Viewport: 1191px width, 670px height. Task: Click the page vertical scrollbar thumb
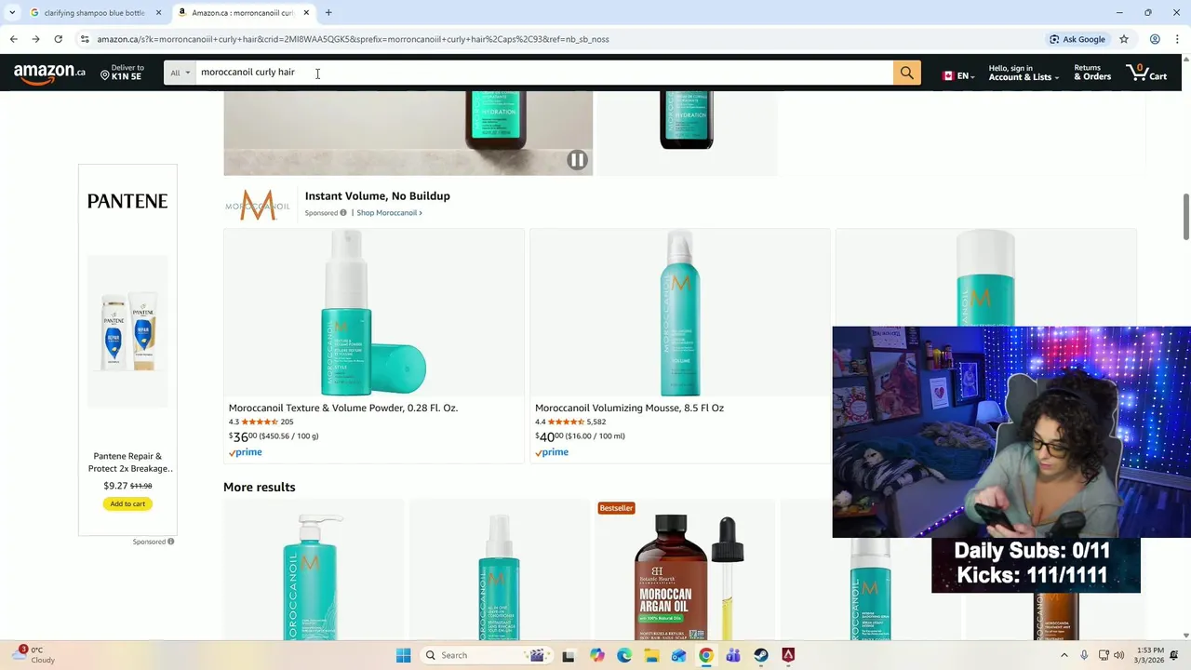tap(1185, 216)
